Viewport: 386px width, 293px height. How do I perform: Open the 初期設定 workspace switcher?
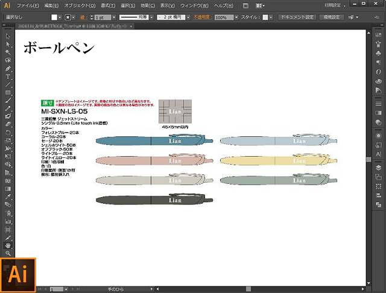335,5
